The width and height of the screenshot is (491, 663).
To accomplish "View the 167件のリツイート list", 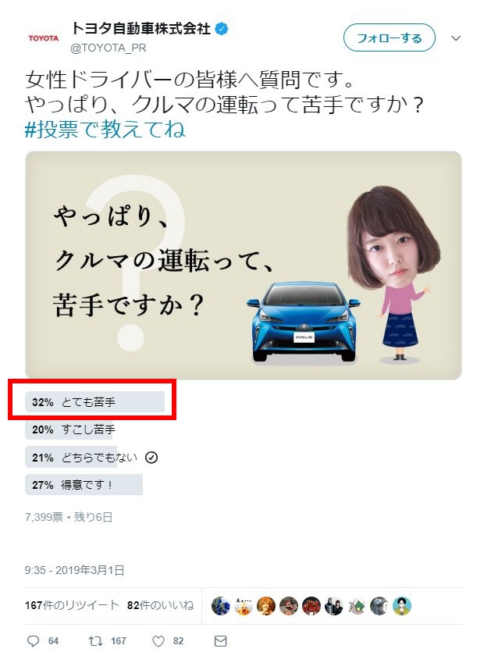I will [72, 605].
